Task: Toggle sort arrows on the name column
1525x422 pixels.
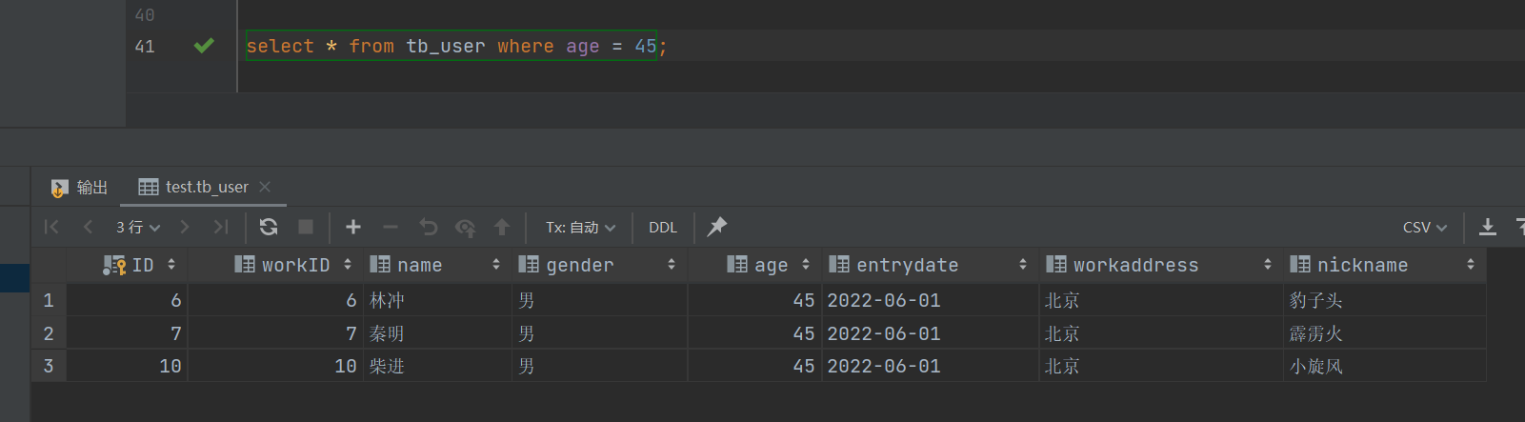Action: point(496,265)
